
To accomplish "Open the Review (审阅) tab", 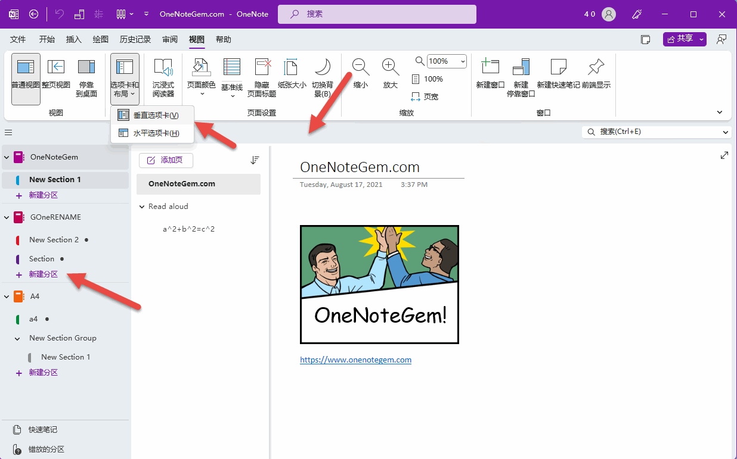I will [x=170, y=39].
